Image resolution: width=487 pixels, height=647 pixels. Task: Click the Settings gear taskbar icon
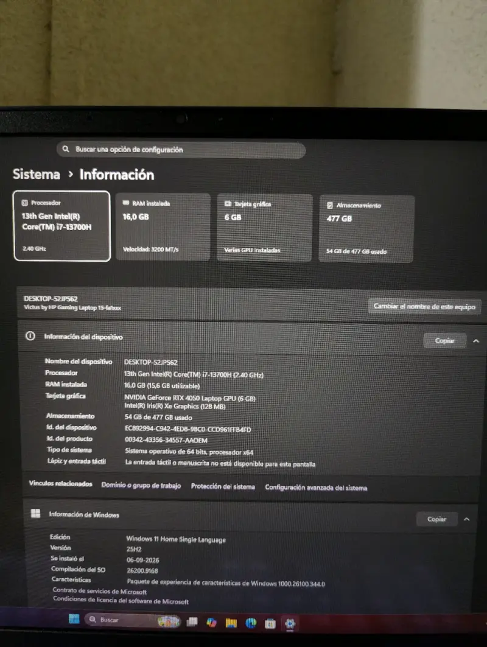[x=290, y=623]
